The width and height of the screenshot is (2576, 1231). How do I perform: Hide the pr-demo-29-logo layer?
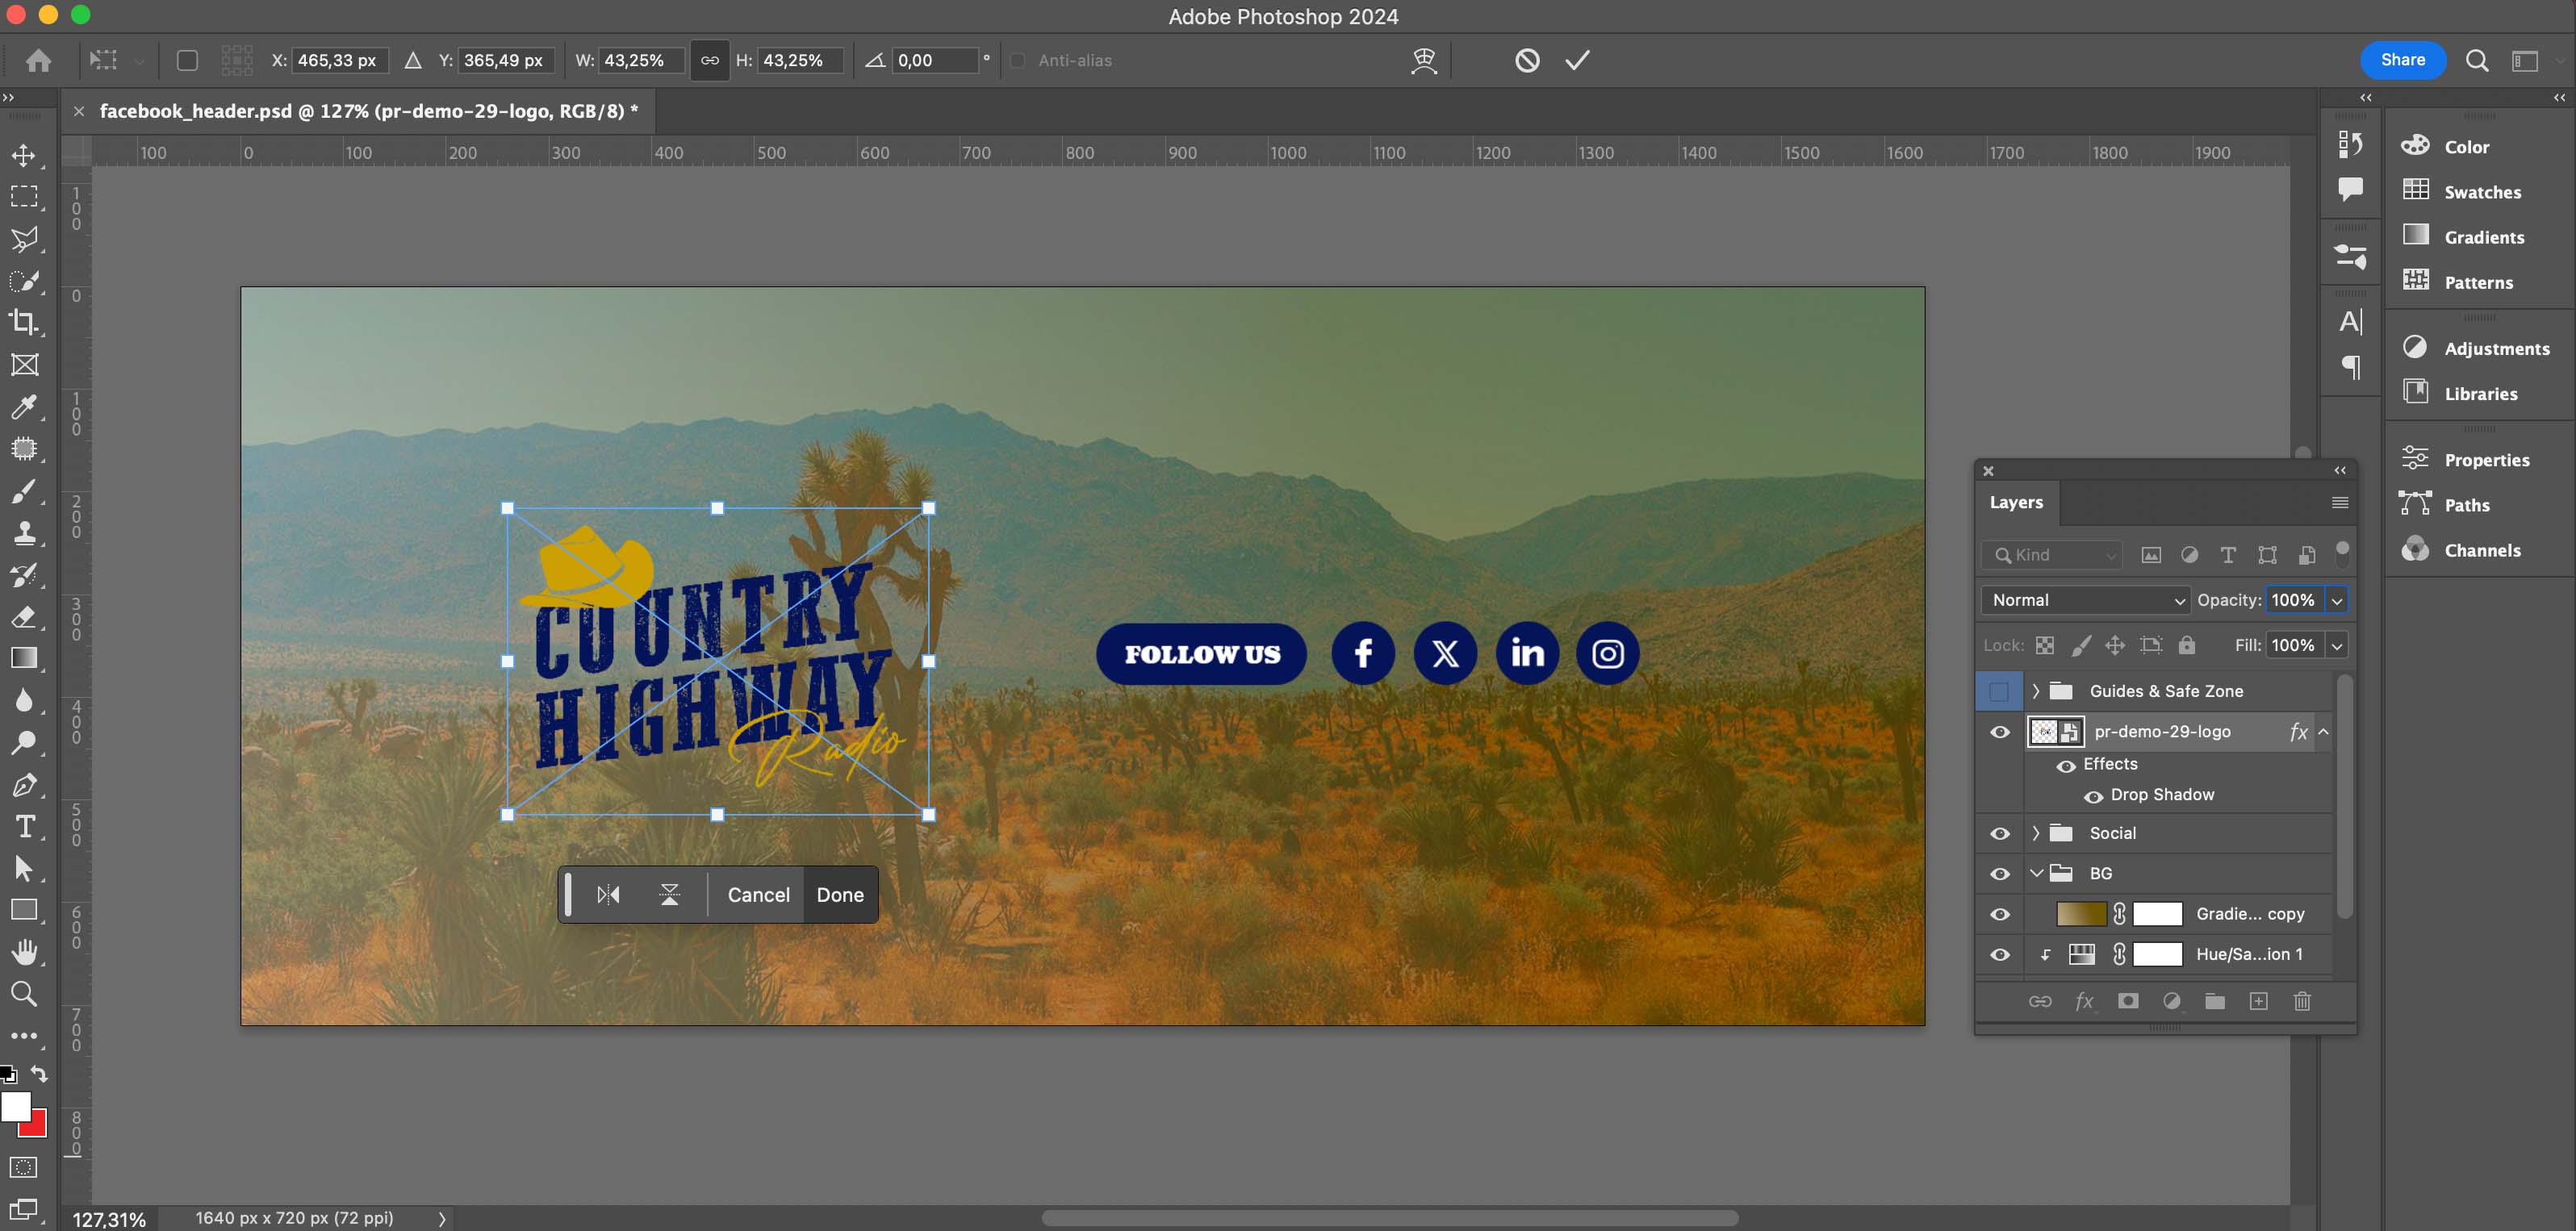pos(2000,732)
